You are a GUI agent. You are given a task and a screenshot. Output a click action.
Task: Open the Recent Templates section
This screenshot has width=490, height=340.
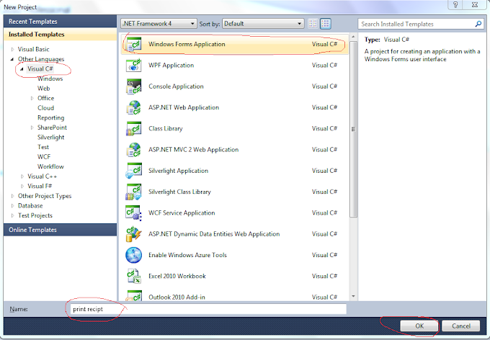60,22
